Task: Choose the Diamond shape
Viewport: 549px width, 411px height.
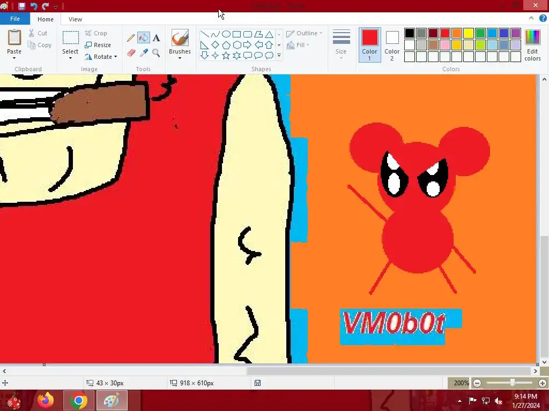Action: point(216,45)
